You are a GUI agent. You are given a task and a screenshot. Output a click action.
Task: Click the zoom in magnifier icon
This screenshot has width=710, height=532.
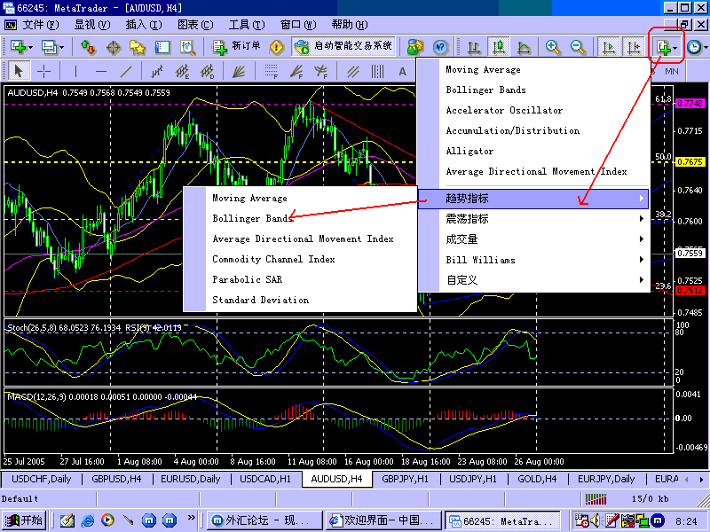tap(553, 47)
